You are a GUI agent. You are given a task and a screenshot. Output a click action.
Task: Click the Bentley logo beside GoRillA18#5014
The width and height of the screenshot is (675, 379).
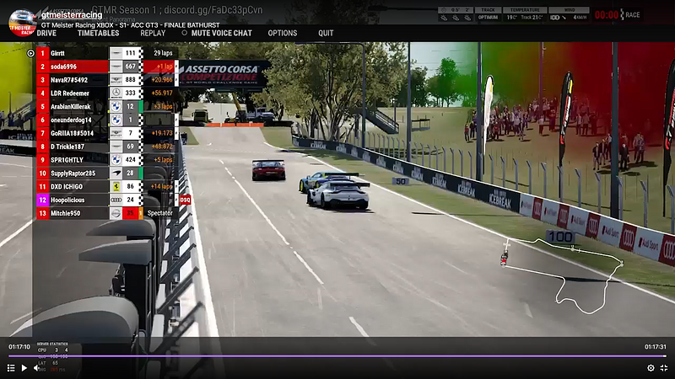(116, 133)
